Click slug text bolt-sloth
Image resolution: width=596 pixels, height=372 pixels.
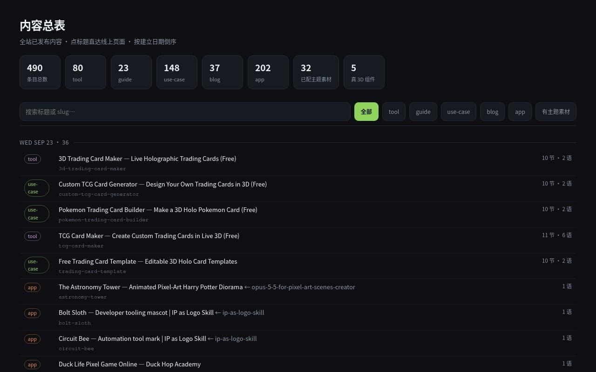click(x=74, y=323)
